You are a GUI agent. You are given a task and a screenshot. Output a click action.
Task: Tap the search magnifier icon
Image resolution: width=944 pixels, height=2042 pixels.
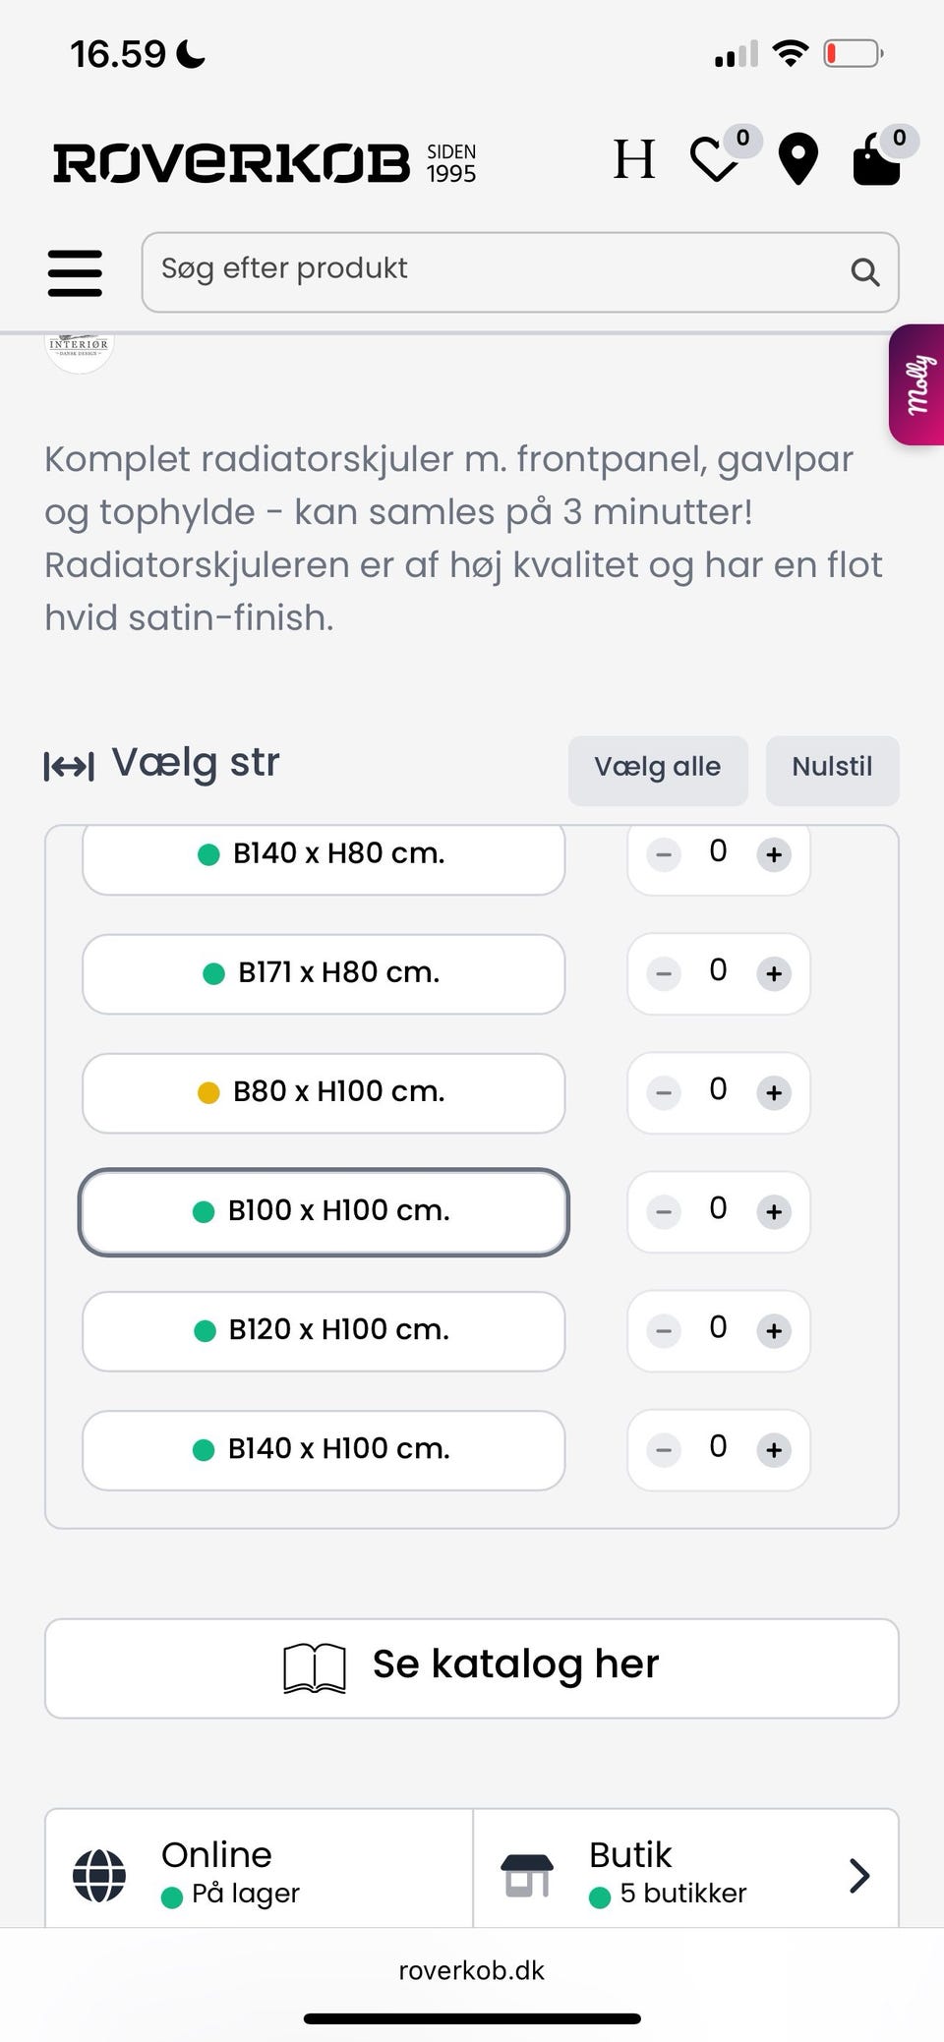coord(864,272)
